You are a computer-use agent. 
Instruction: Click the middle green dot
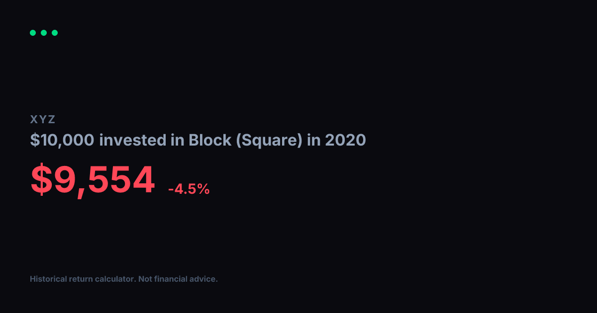(x=44, y=33)
